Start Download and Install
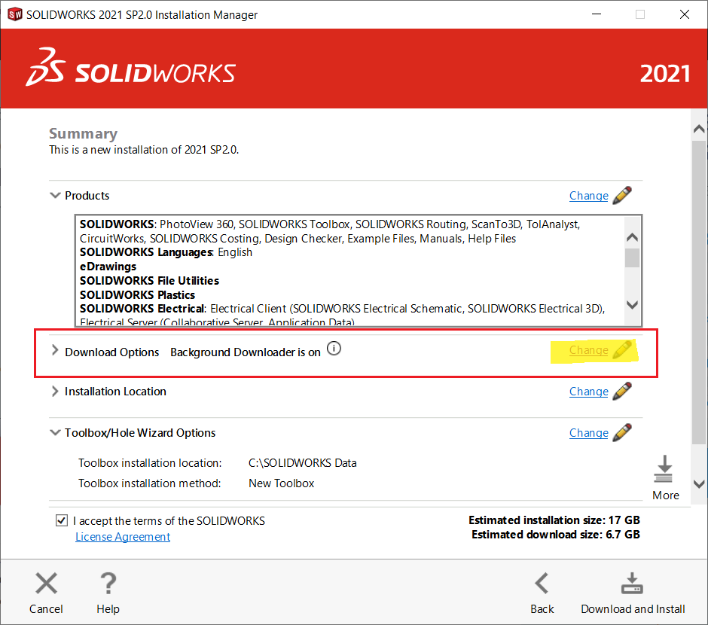This screenshot has height=625, width=708. 632,584
